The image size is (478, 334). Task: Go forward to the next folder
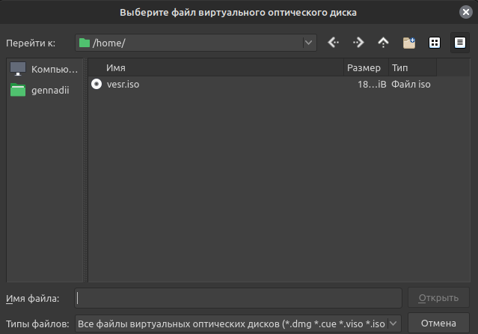click(358, 43)
